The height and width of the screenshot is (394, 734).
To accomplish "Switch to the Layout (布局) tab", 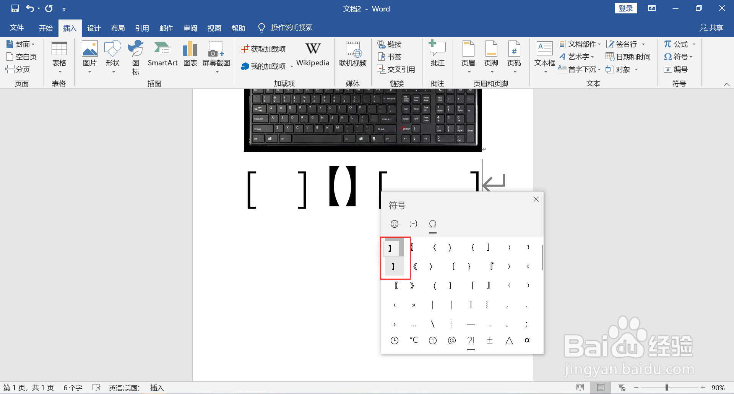I will coord(118,28).
